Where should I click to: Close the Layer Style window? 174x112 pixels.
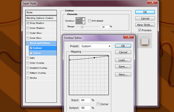(x=152, y=2)
